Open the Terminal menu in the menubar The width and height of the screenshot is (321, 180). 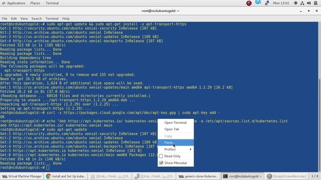pos(52,18)
